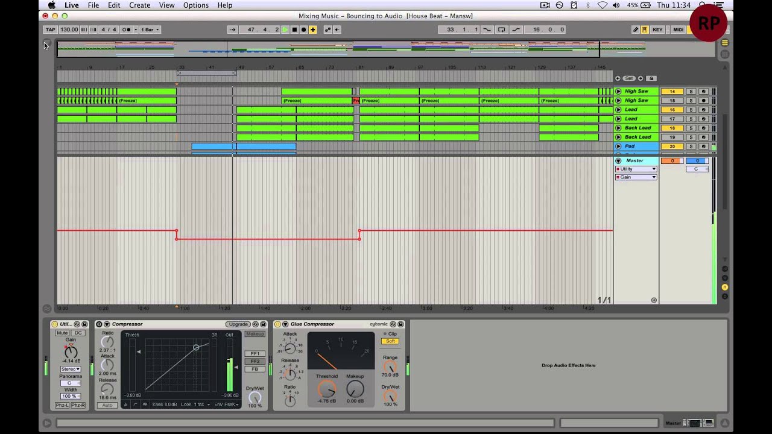The height and width of the screenshot is (434, 772).
Task: Unfold the High Saw track 14
Action: (x=618, y=92)
